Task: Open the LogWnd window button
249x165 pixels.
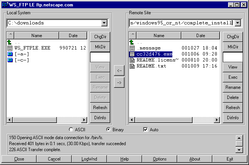Action: click(x=89, y=159)
